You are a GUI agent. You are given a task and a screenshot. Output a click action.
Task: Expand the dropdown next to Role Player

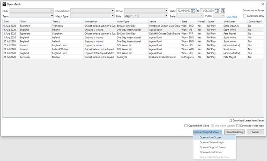153,16
